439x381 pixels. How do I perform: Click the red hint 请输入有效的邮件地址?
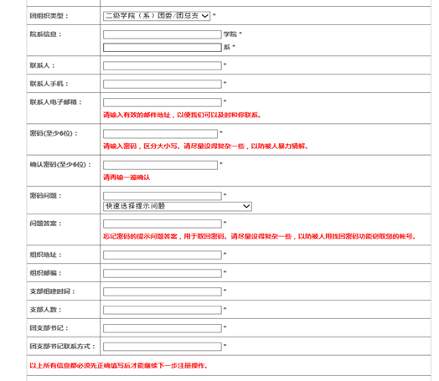click(182, 115)
